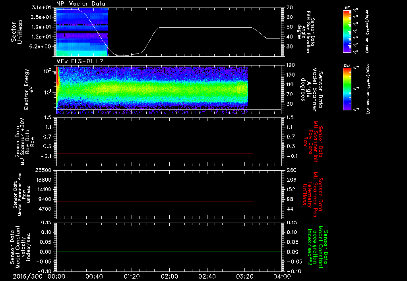Click the 03:20 time tick label
407x281 pixels.
tap(244, 276)
